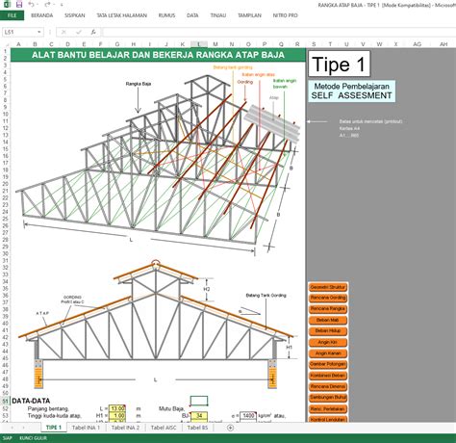Switch to the RUMUS ribbon tab
This screenshot has height=443, width=456.
pyautogui.click(x=166, y=15)
